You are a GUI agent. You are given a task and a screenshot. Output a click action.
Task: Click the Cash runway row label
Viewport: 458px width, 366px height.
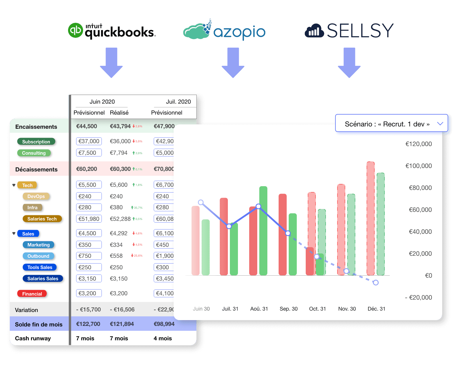pos(33,338)
